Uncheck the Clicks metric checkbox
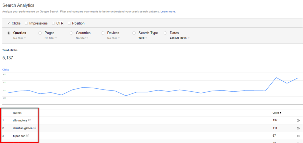The width and height of the screenshot is (303, 143). coord(9,23)
